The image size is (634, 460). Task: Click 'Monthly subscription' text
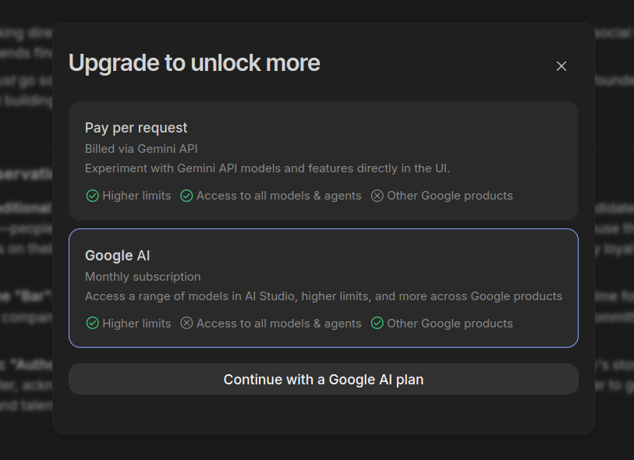(x=143, y=277)
